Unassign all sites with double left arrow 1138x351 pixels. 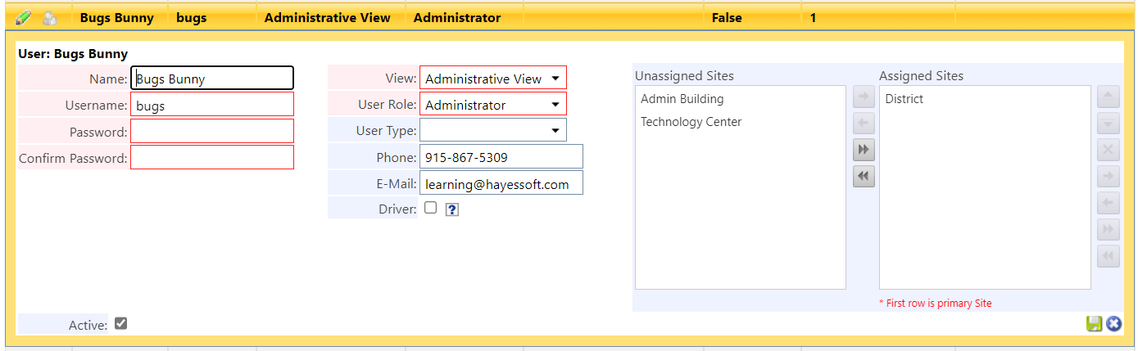coord(864,176)
